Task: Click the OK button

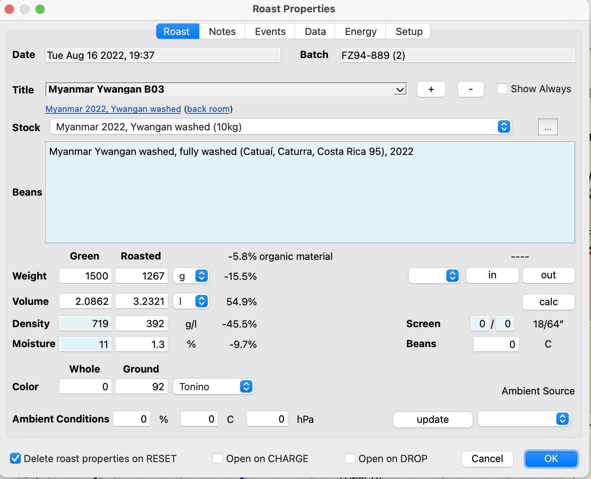Action: pos(551,459)
